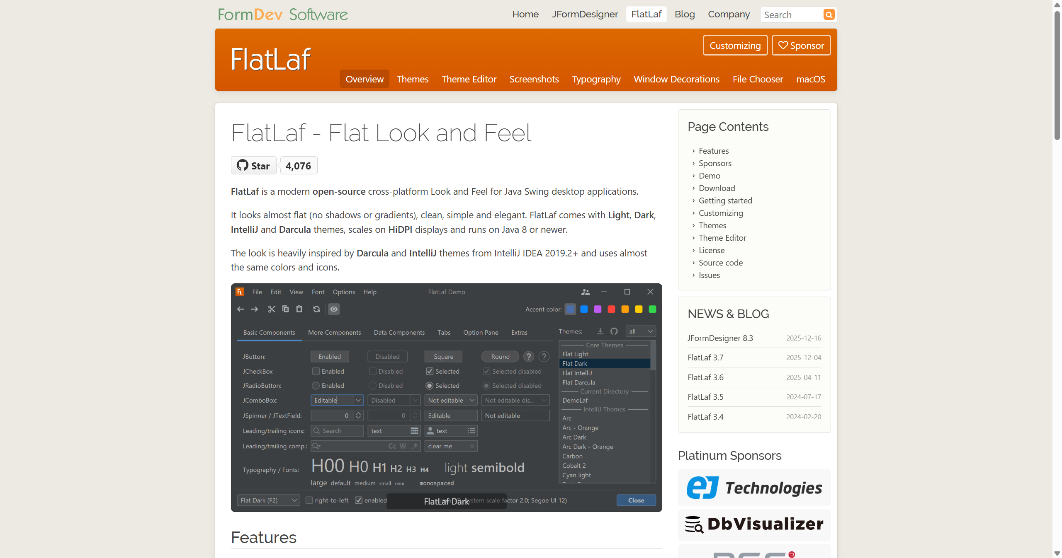The image size is (1062, 558).
Task: Click the scissors cut icon in demo toolbar
Action: pyautogui.click(x=272, y=309)
